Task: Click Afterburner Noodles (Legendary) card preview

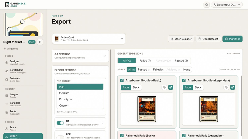Action: pos(209,109)
